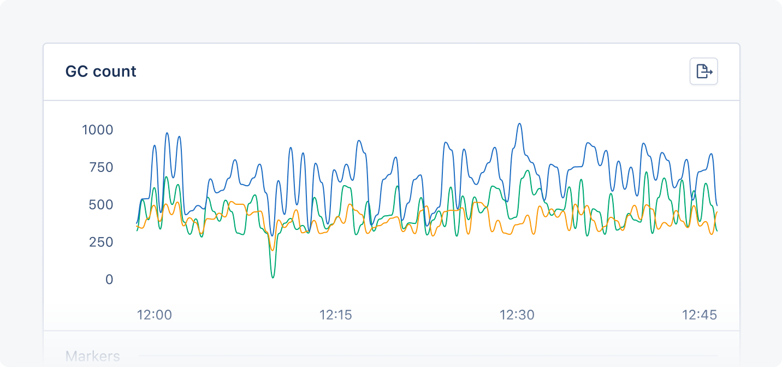Click the faded Markers section label
Image resolution: width=782 pixels, height=367 pixels.
[x=93, y=357]
